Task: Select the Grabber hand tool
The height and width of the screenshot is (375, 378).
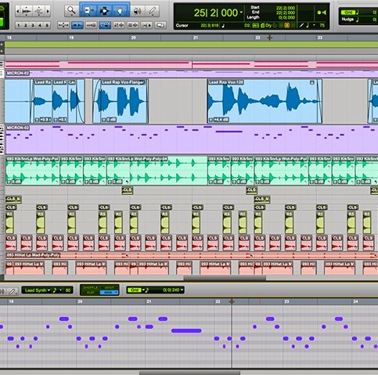Action: click(120, 11)
